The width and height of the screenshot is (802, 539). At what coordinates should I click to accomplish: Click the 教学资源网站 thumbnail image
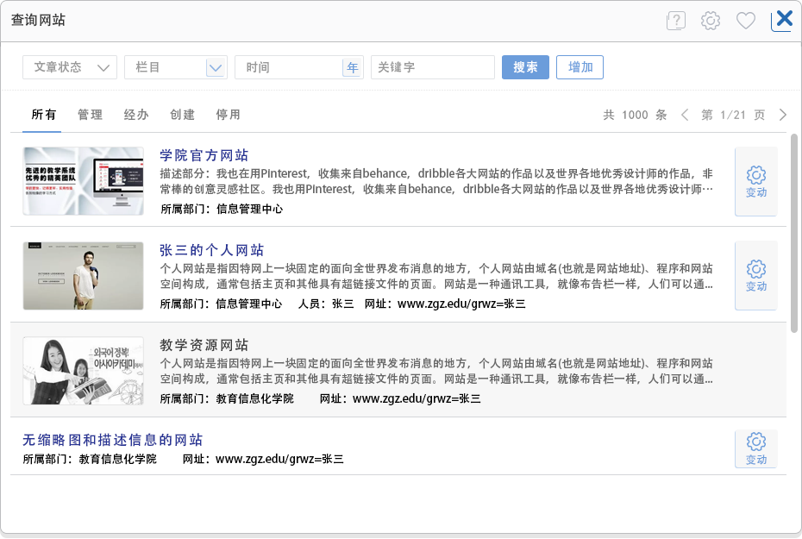click(84, 371)
